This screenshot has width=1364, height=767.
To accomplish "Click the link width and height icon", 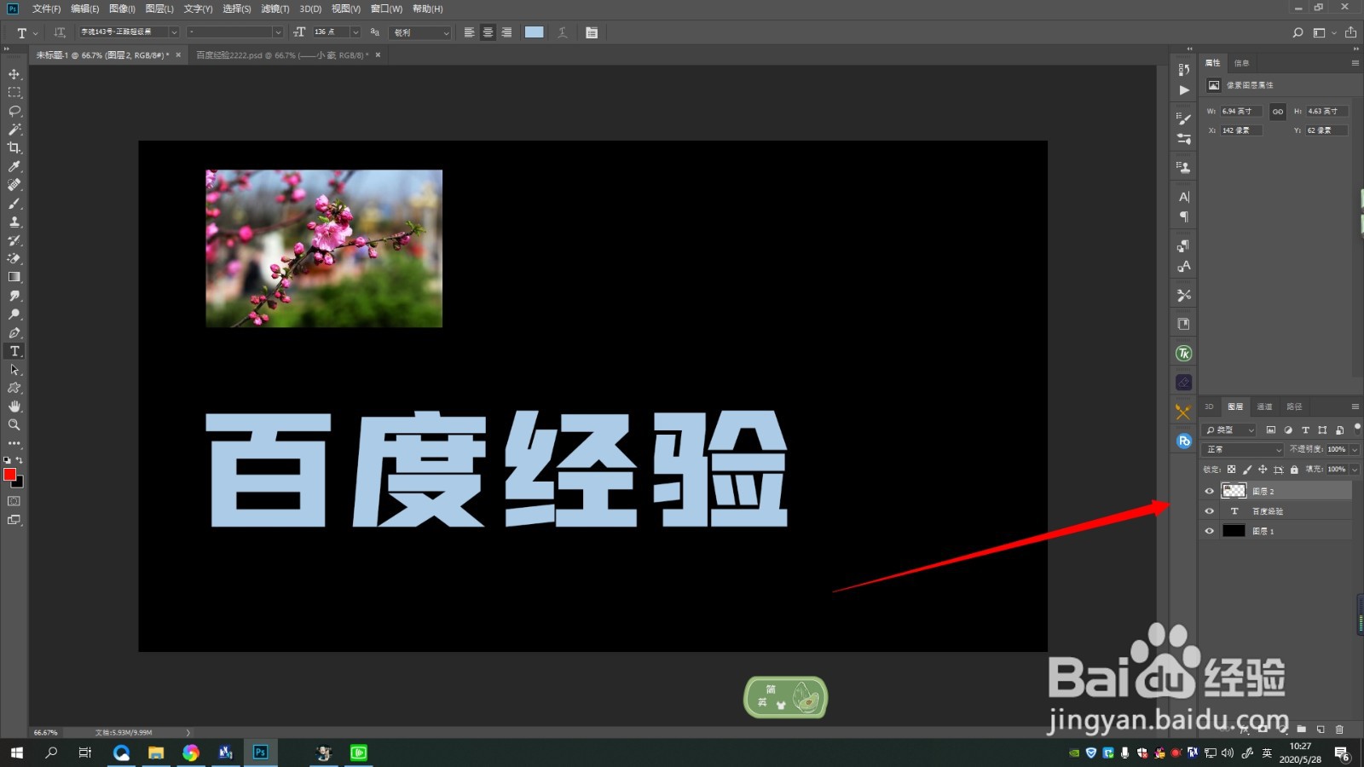I will (x=1277, y=112).
